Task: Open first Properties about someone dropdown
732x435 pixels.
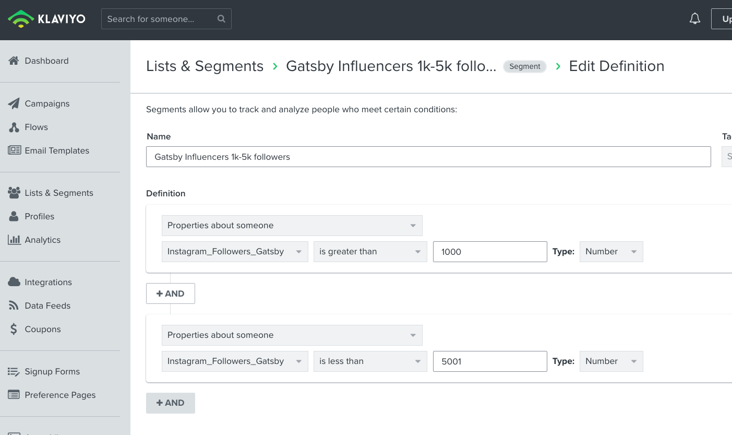Action: tap(292, 226)
